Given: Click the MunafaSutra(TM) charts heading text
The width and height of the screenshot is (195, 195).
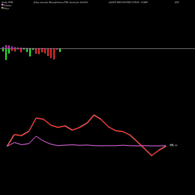Looking at the screenshot, I should click(x=61, y=2).
